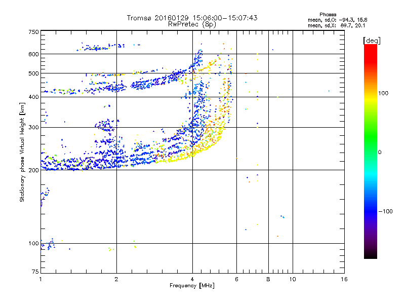This screenshot has width=405, height=304.
Task: Click the y-axis tick label '75'
Action: 35,272
